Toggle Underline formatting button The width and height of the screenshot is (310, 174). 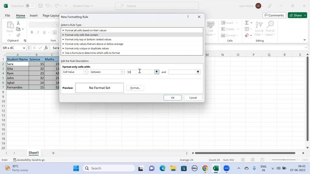coord(44,32)
